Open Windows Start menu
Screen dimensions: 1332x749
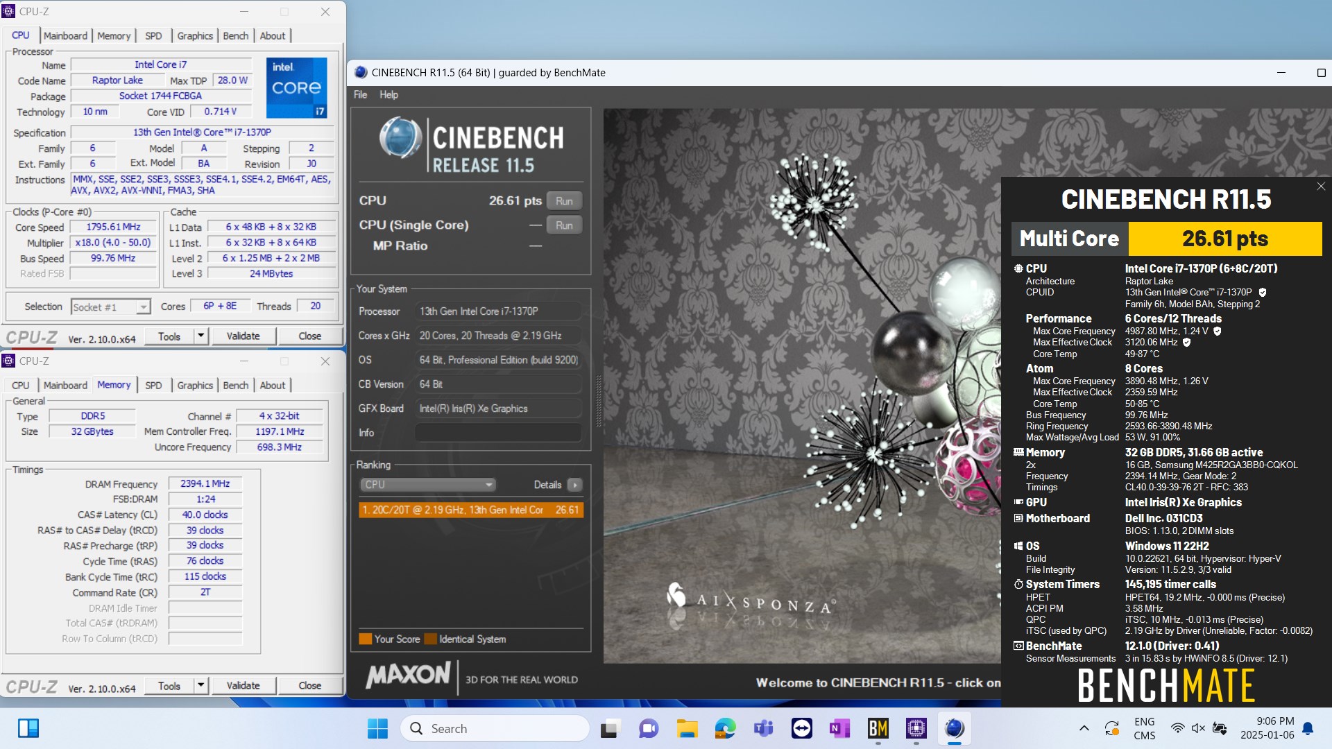pyautogui.click(x=377, y=728)
